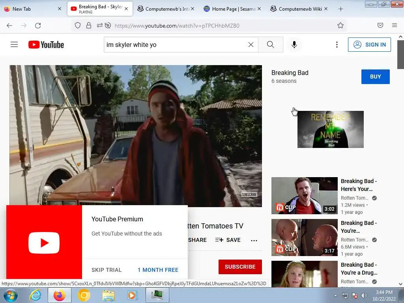The image size is (404, 303).
Task: Open File Explorer from taskbar
Action: click(108, 295)
